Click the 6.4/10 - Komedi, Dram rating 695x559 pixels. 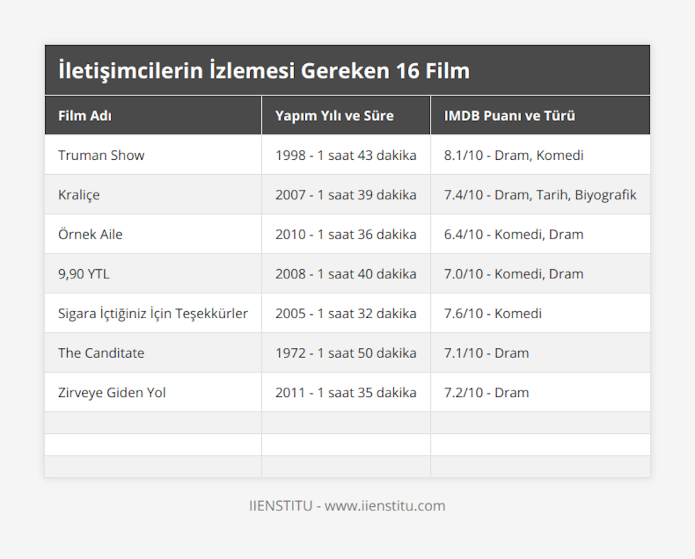[x=514, y=234]
